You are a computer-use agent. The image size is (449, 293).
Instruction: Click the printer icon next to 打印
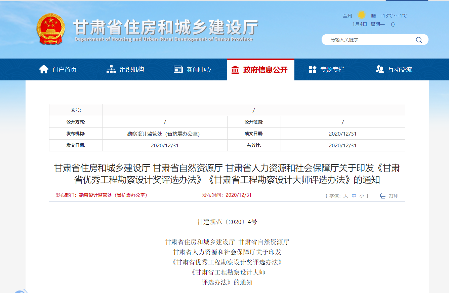383,196
